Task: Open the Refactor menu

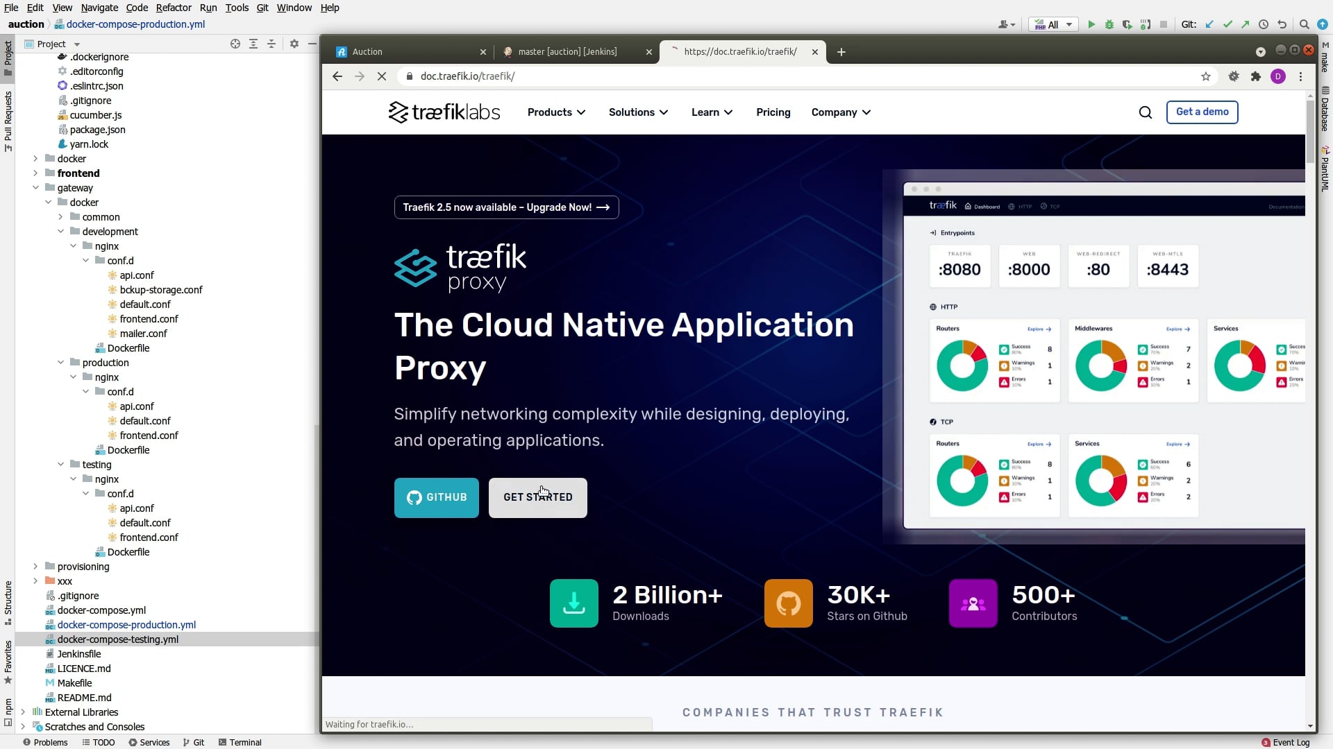Action: pyautogui.click(x=173, y=8)
